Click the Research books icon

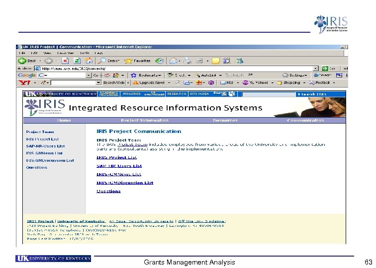click(227, 61)
